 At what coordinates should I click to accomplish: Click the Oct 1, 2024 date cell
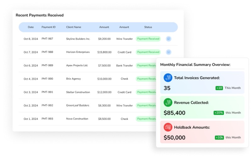point(31,119)
